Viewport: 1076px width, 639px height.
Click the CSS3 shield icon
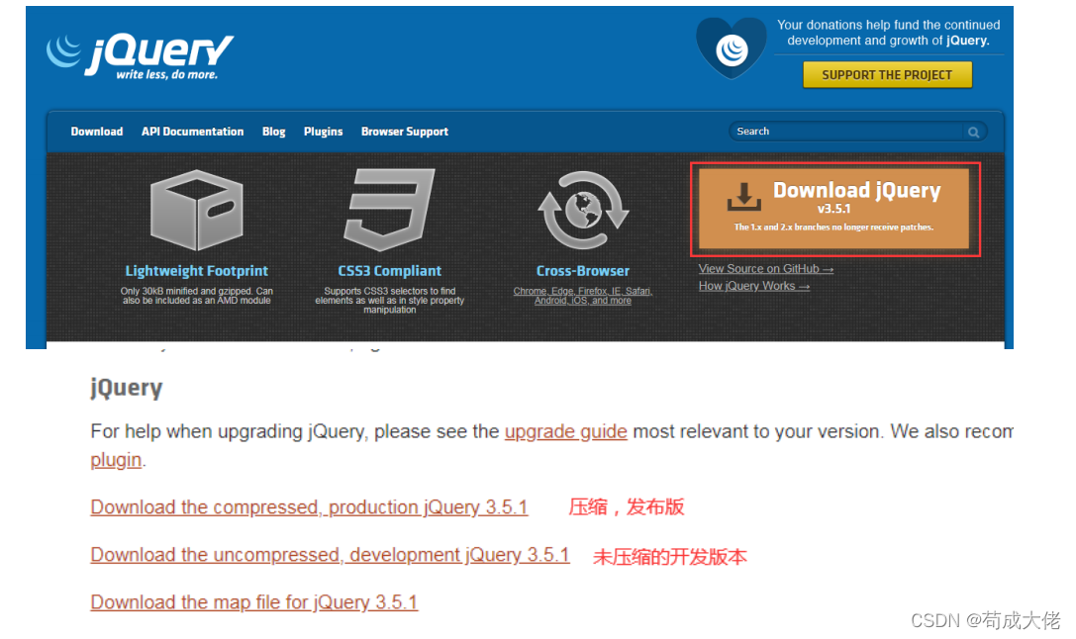click(x=390, y=210)
